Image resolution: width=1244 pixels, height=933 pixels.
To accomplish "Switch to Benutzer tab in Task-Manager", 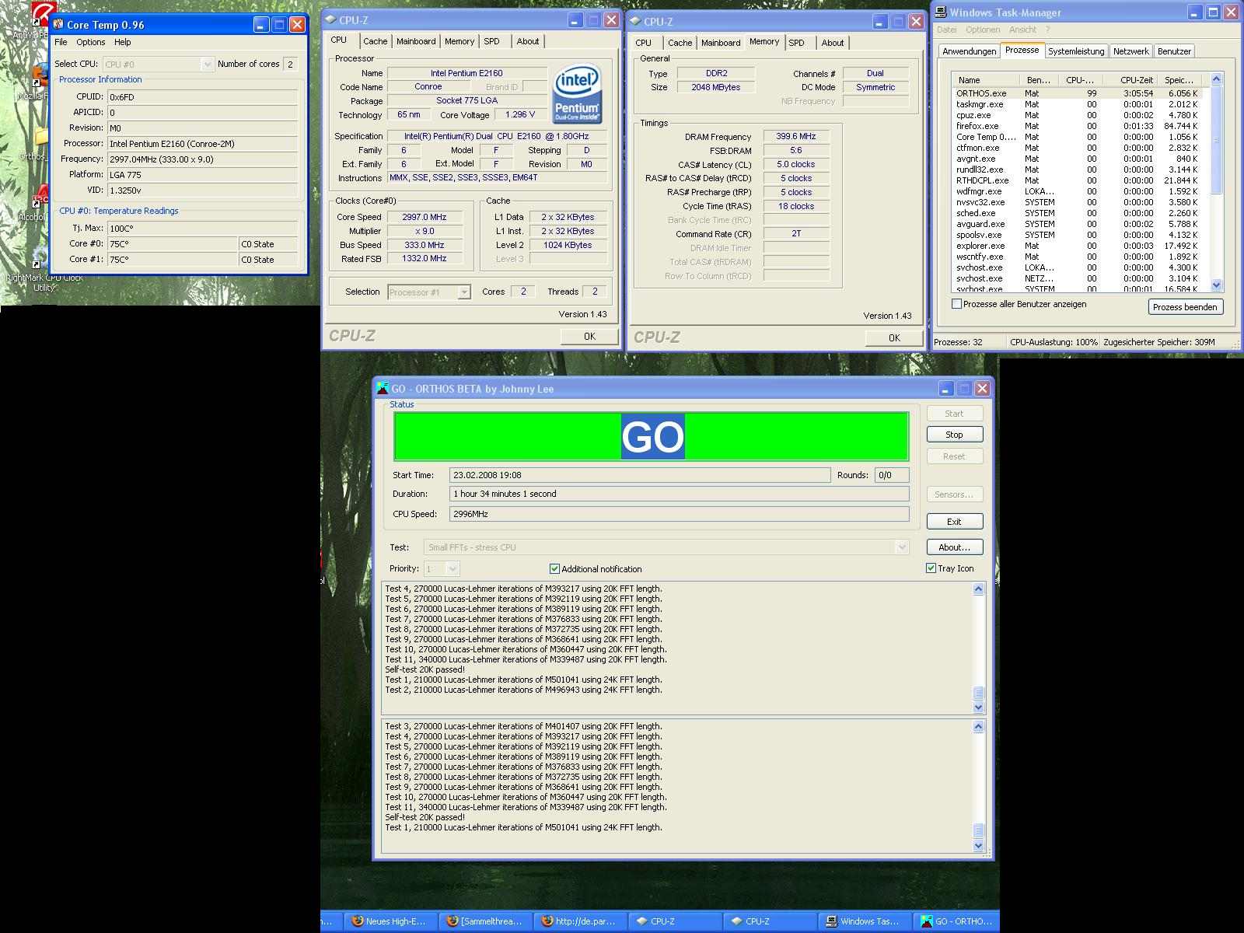I will click(x=1174, y=51).
